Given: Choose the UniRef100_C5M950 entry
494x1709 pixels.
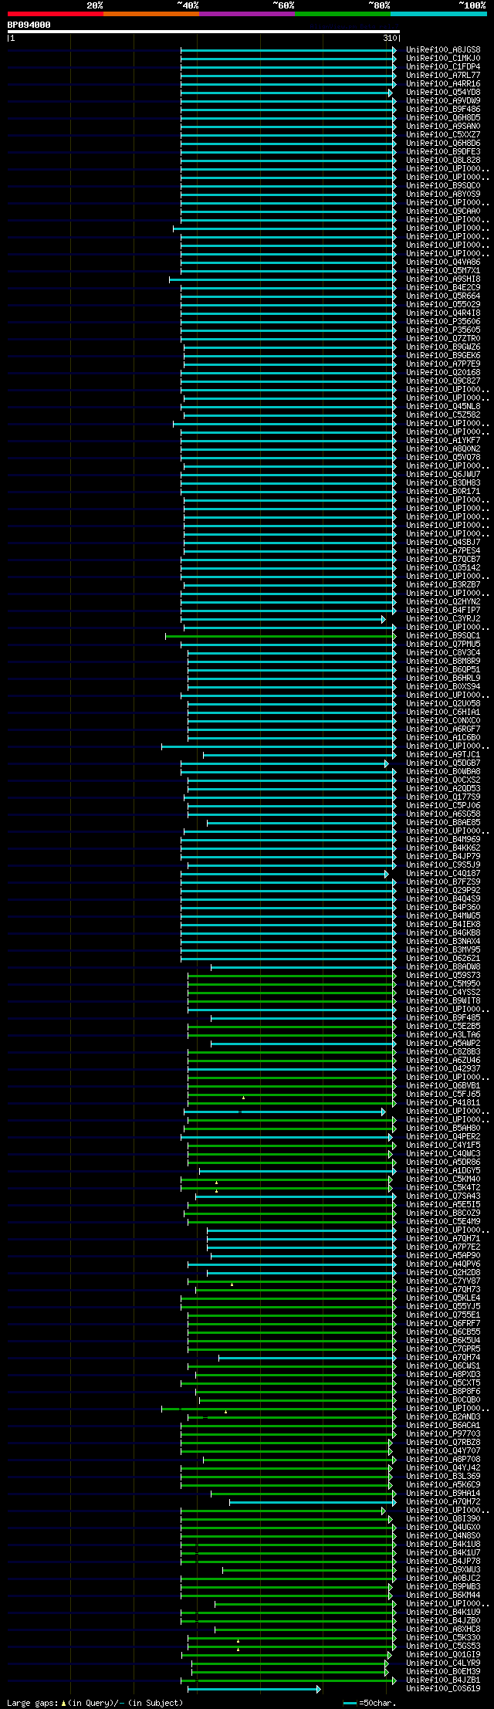Looking at the screenshot, I should point(443,983).
